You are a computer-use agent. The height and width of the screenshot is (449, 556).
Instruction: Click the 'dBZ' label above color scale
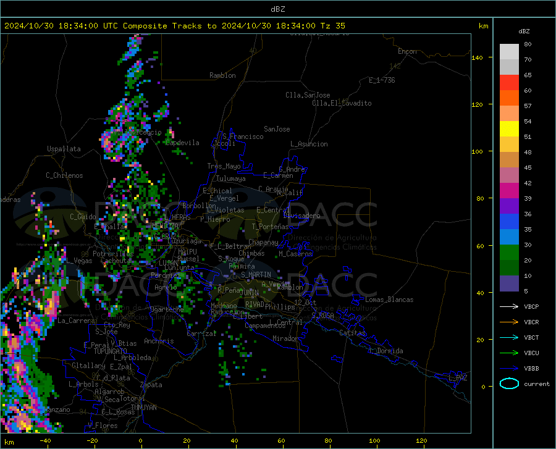[524, 31]
